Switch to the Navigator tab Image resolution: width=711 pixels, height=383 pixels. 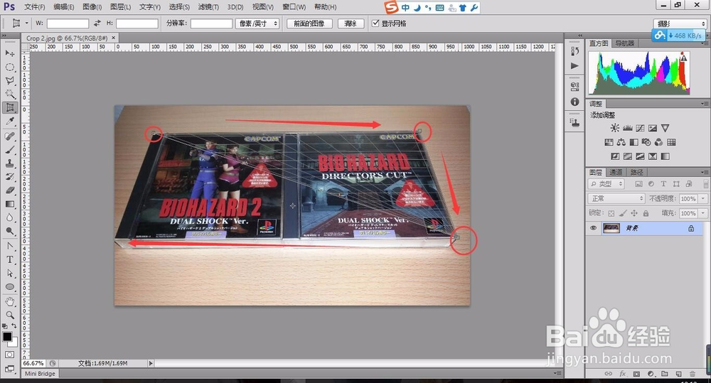pyautogui.click(x=624, y=43)
